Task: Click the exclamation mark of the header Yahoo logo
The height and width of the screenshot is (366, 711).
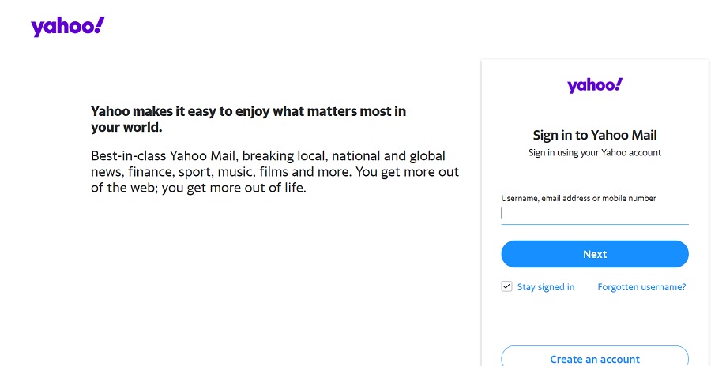Action: tap(99, 25)
